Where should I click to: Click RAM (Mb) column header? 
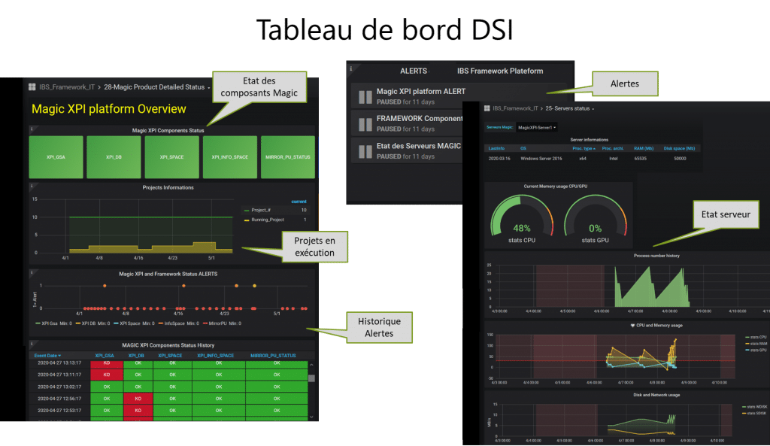[x=644, y=148]
